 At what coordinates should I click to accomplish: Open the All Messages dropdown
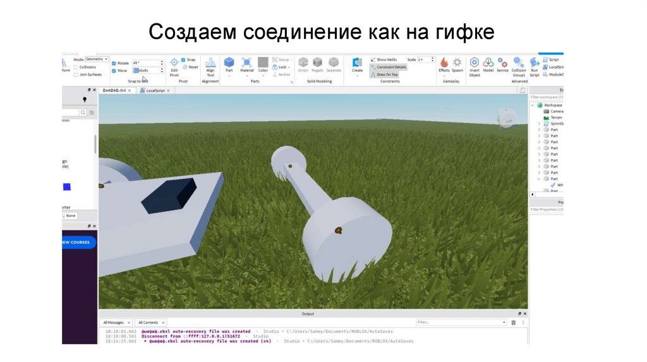click(116, 322)
